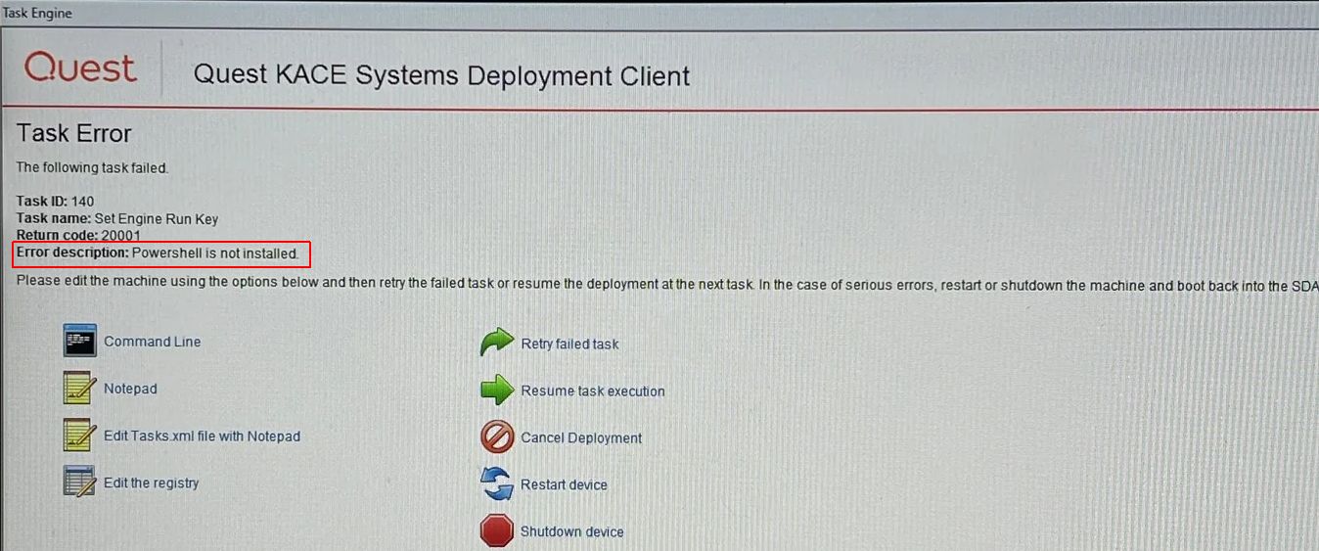Image resolution: width=1319 pixels, height=551 pixels.
Task: Click the Notepad icon
Action: [x=79, y=389]
